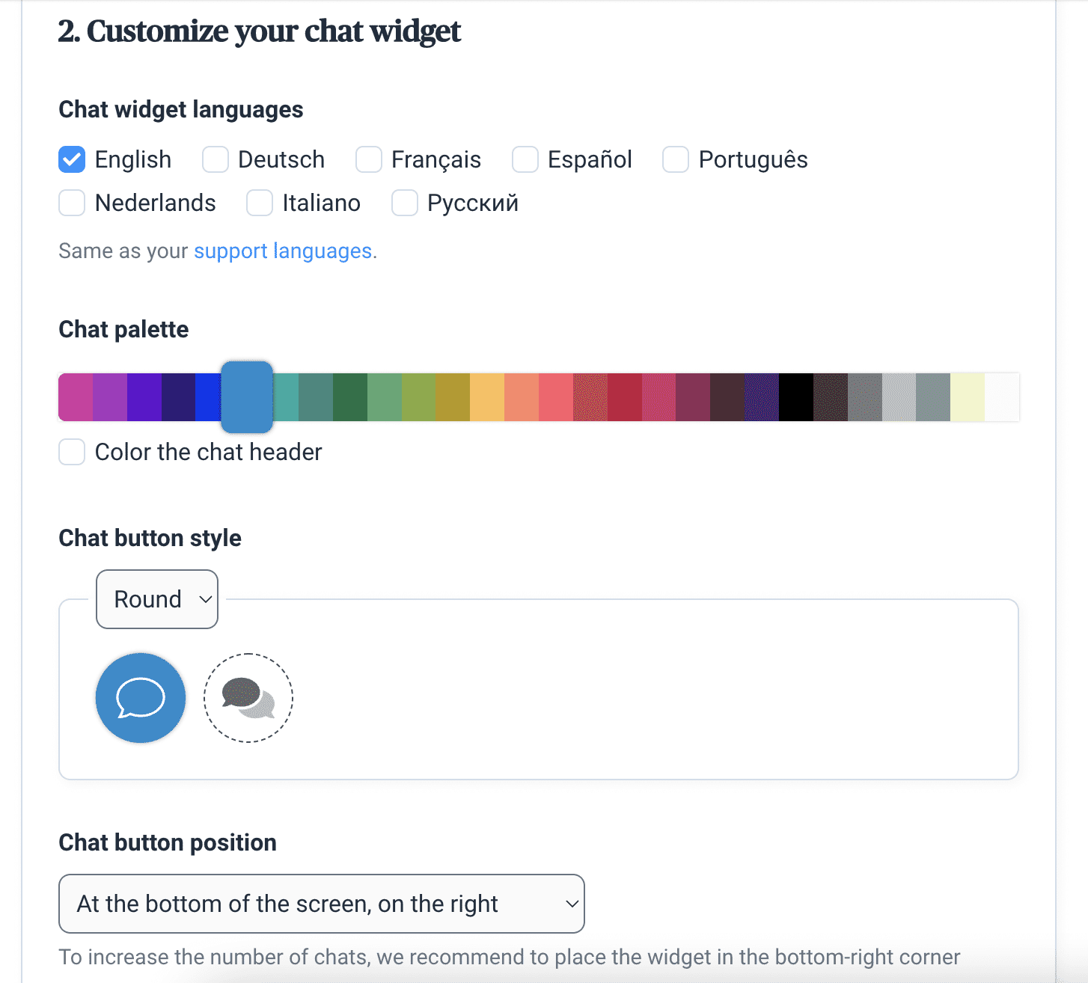Tick the Français language checkbox
The height and width of the screenshot is (983, 1088).
369,159
